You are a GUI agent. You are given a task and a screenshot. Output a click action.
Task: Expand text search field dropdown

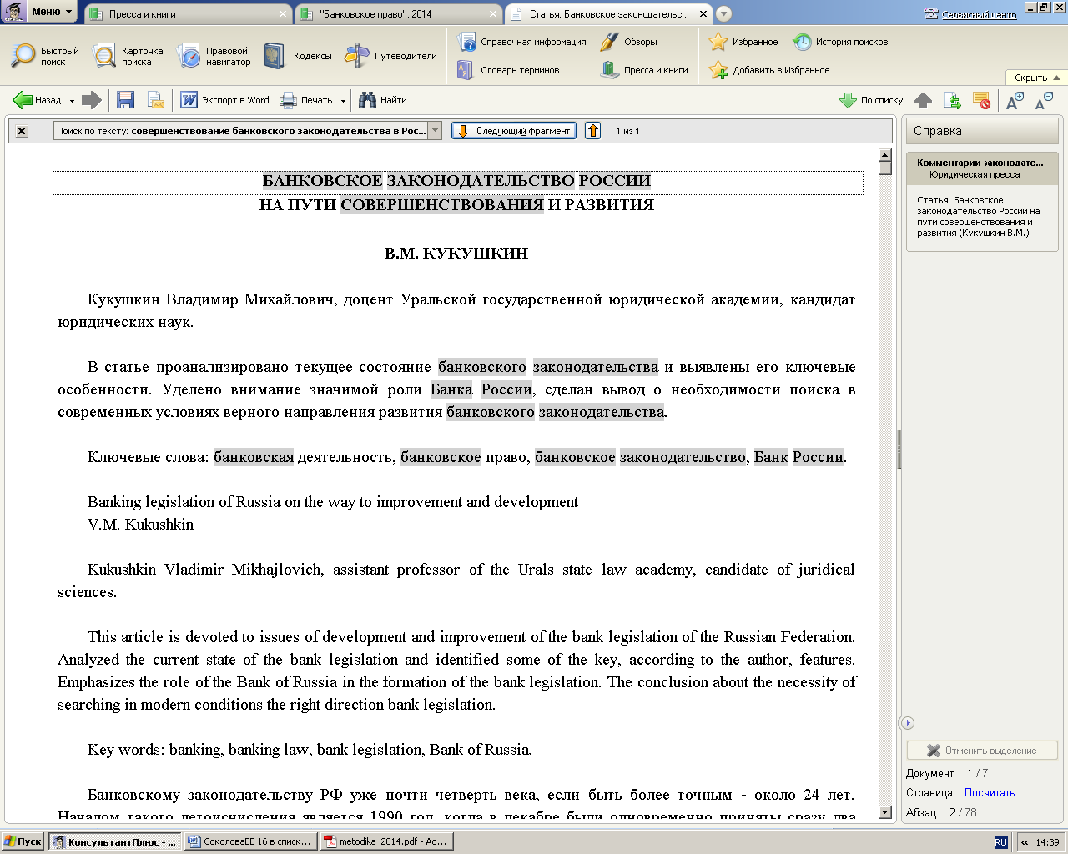pos(435,131)
